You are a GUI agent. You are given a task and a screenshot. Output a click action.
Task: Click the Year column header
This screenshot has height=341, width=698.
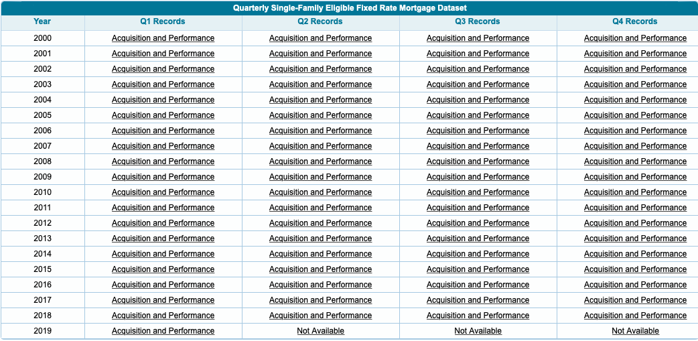[x=42, y=21]
